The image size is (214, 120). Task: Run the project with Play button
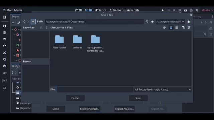(x=163, y=10)
